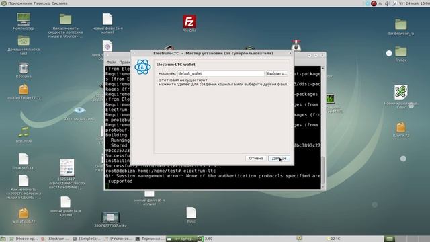430x242 pixels.
Task: Select the новый файл (6-я копия) icon
Action: coord(149,198)
